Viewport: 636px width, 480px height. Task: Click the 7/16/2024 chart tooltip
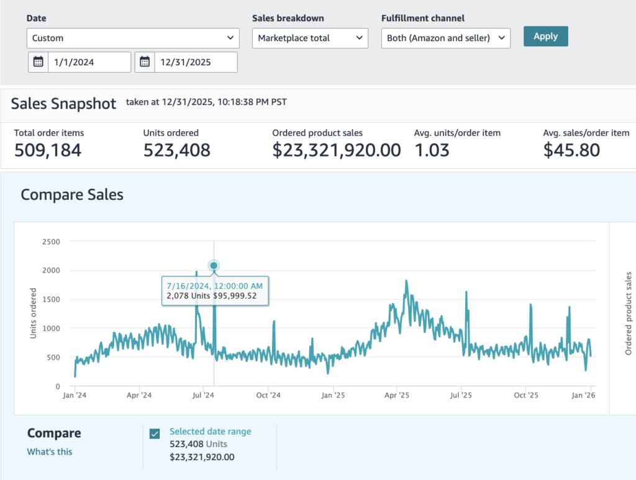(x=215, y=291)
